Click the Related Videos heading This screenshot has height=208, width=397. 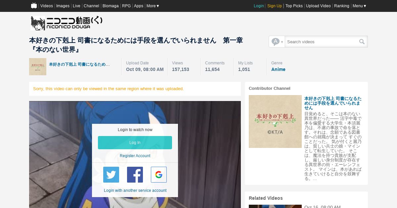pyautogui.click(x=266, y=198)
